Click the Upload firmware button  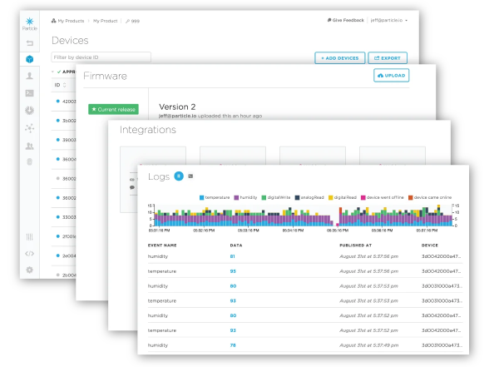(x=392, y=75)
